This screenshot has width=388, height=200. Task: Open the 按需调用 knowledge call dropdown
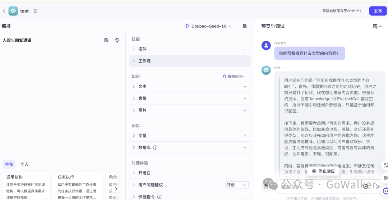(x=234, y=76)
